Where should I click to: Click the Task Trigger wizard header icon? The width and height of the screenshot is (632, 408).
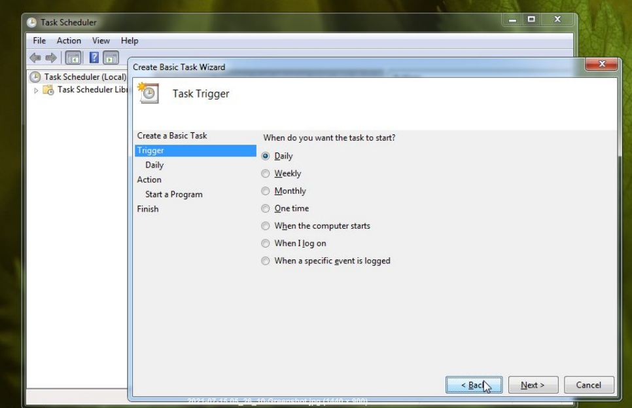[x=148, y=93]
